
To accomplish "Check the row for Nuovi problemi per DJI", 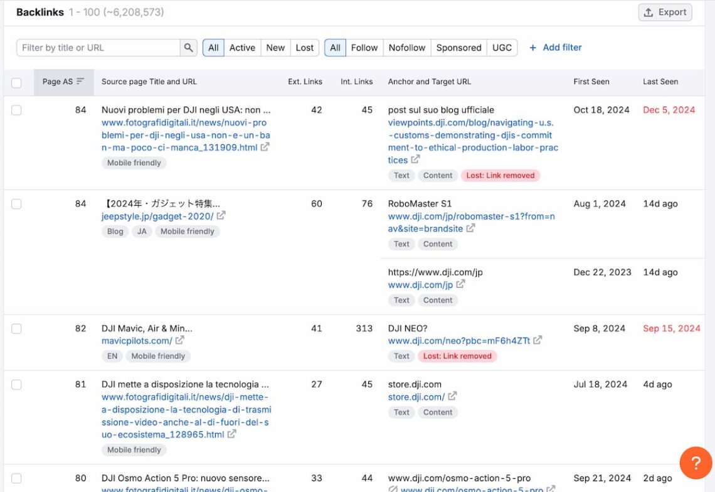I will tap(16, 110).
